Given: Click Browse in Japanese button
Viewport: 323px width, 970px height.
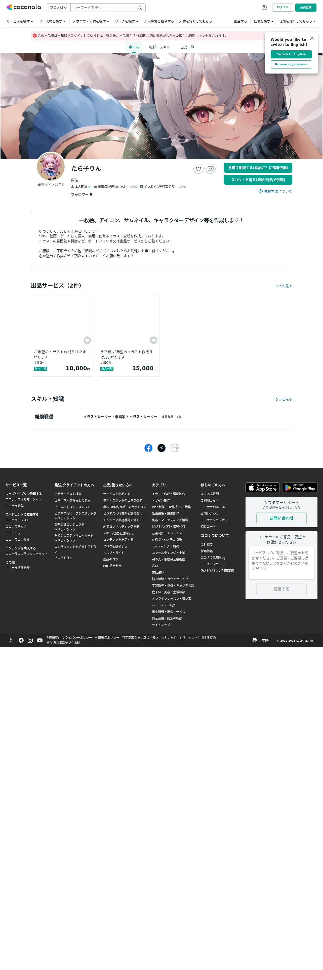Looking at the screenshot, I should click(x=291, y=64).
